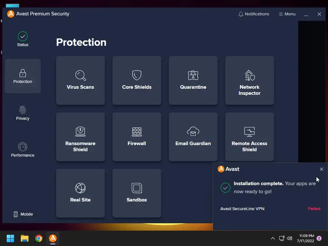328x246 pixels.
Task: Open notification center badge 3
Action: pyautogui.click(x=319, y=238)
